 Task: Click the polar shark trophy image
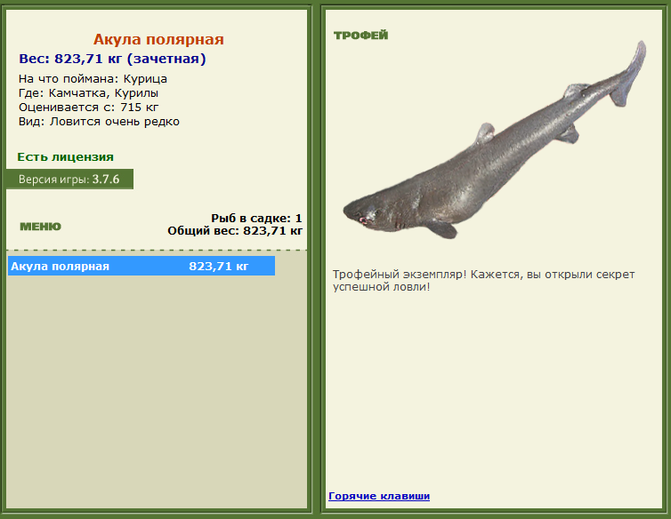[x=494, y=140]
